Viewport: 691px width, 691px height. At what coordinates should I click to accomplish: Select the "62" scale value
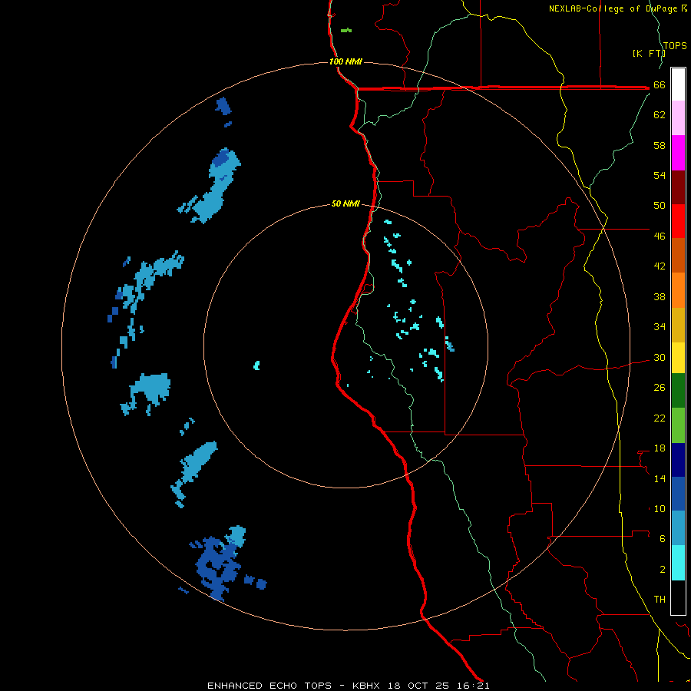pos(660,114)
